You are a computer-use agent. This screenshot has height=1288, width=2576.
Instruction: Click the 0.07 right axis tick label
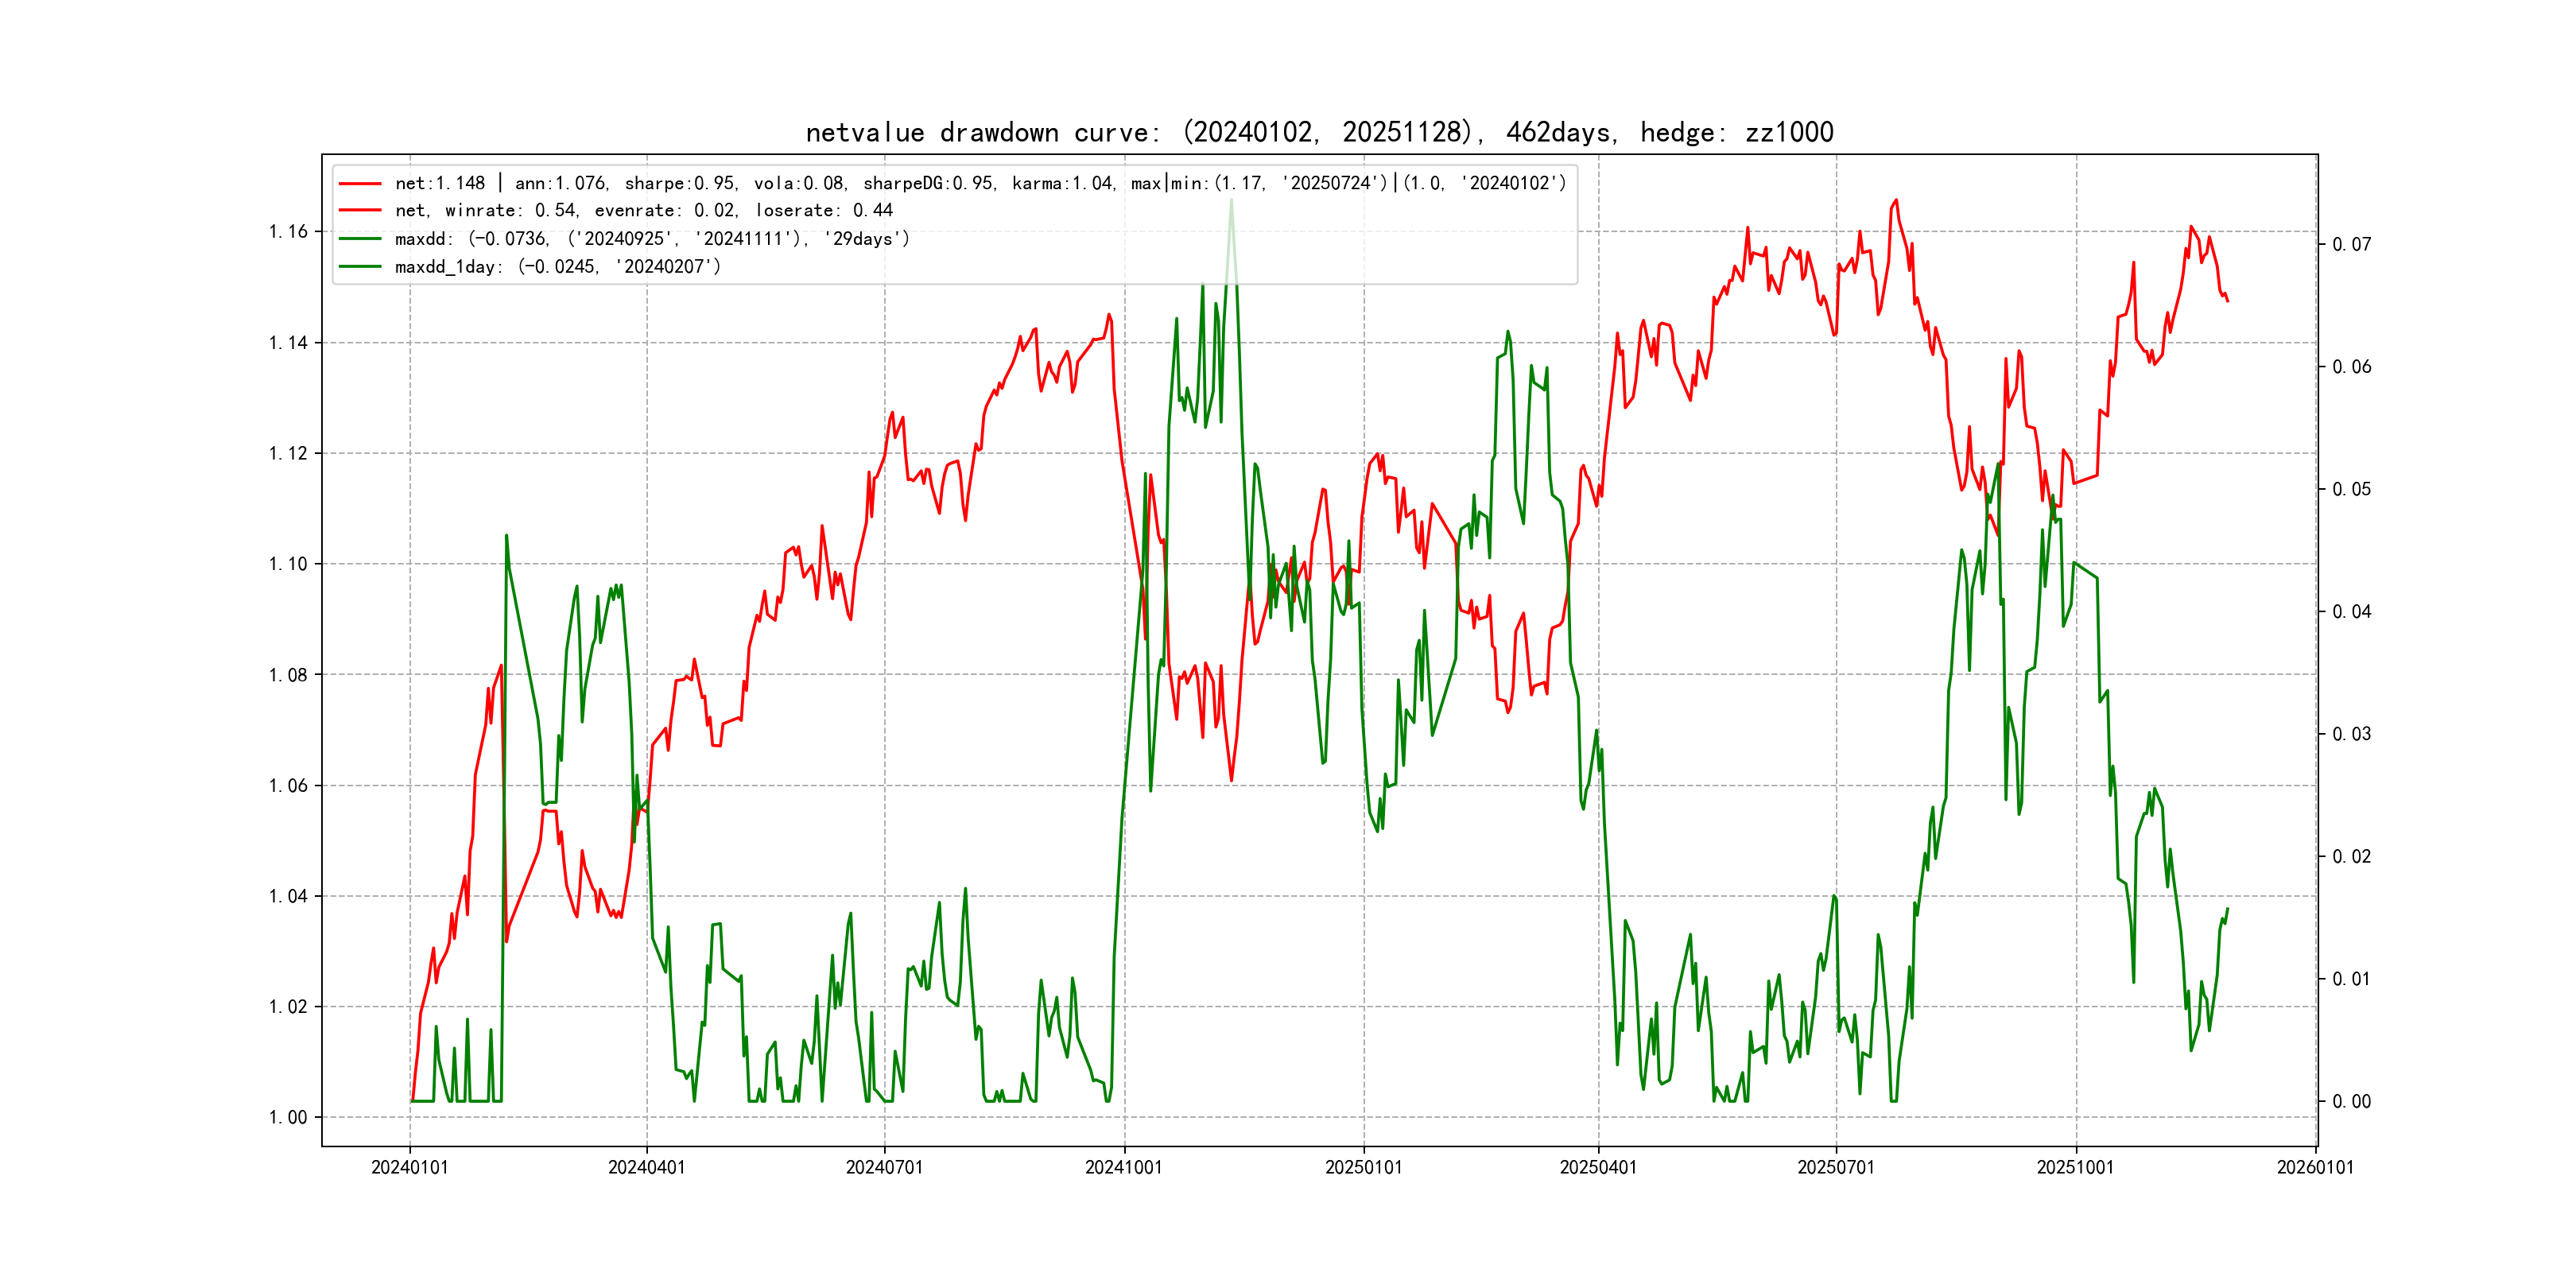[2351, 245]
